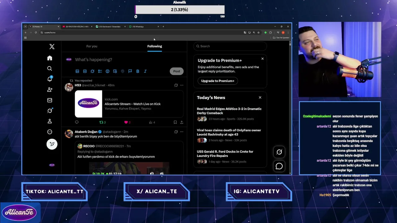Open Ataberk Doğan's profile name

[86, 132]
